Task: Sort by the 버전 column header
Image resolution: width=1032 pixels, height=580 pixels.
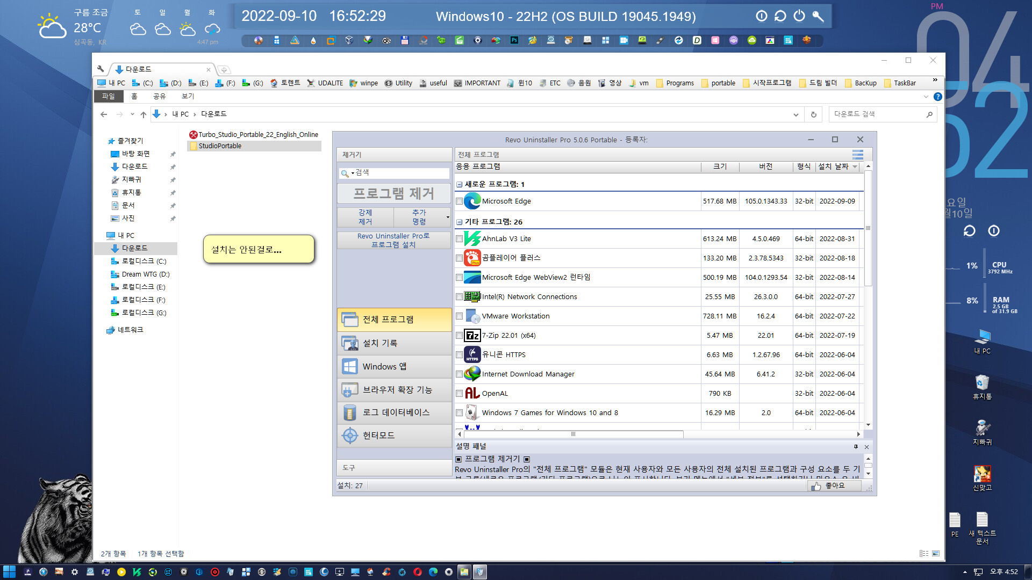Action: tap(766, 166)
